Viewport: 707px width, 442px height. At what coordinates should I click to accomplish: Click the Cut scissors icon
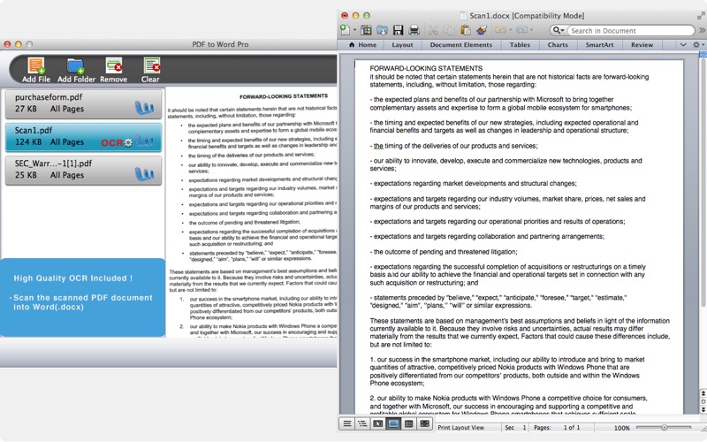coord(433,30)
